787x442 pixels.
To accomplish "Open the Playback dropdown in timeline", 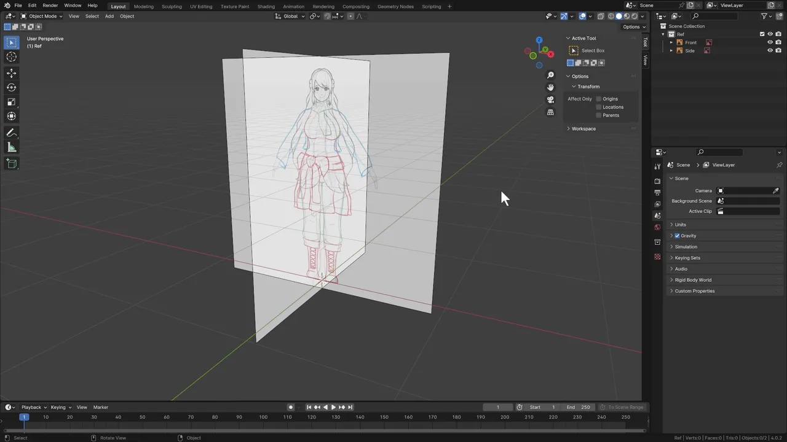I will point(34,407).
